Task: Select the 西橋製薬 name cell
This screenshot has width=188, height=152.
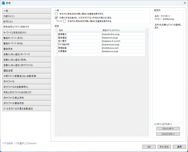Action: tap(79, 48)
